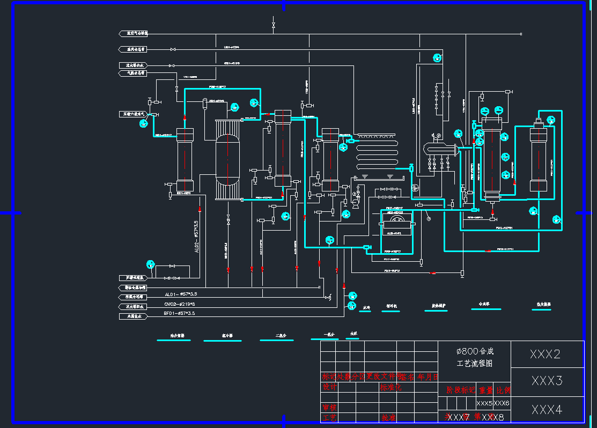
Task: Pick the AL01- ø57*3.5 pipe label
Action: [181, 294]
